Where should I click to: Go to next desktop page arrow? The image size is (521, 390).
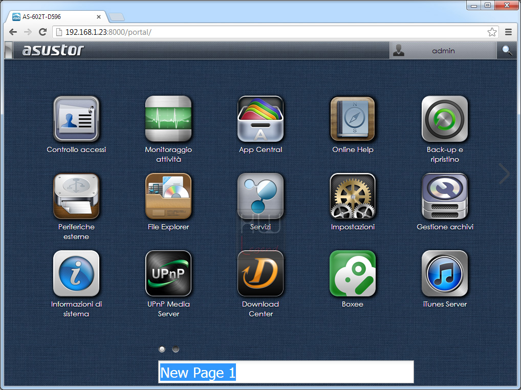(505, 174)
